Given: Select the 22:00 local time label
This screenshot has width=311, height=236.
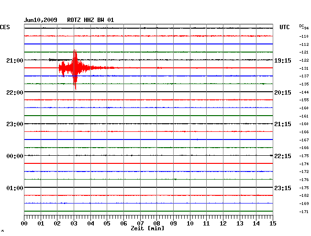Looking at the screenshot, I should click(15, 93).
